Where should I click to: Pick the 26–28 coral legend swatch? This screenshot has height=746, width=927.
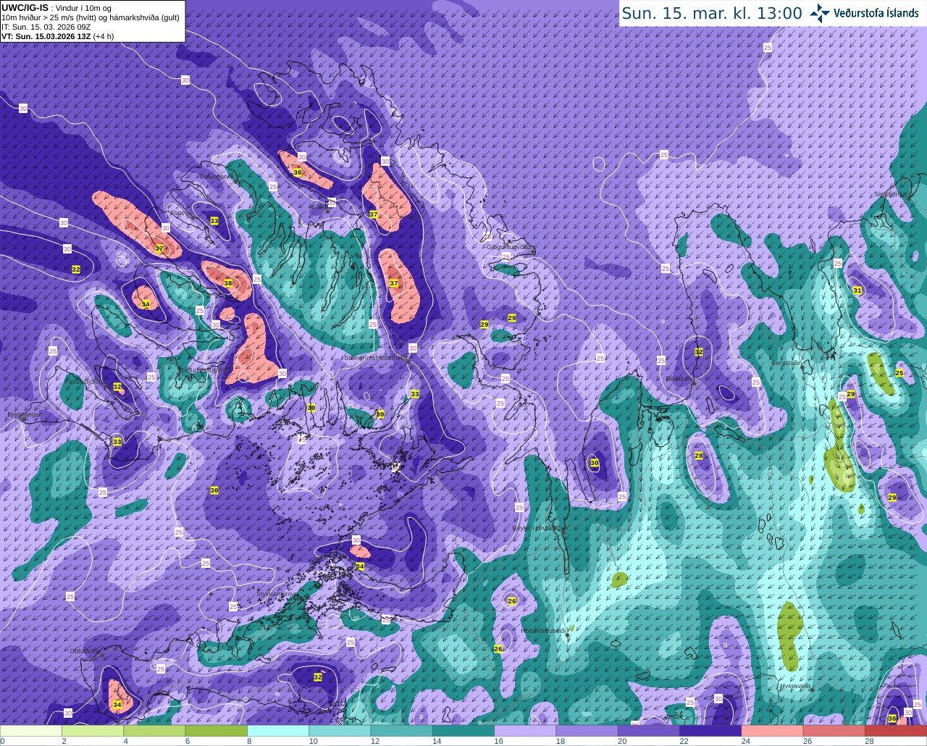[833, 731]
